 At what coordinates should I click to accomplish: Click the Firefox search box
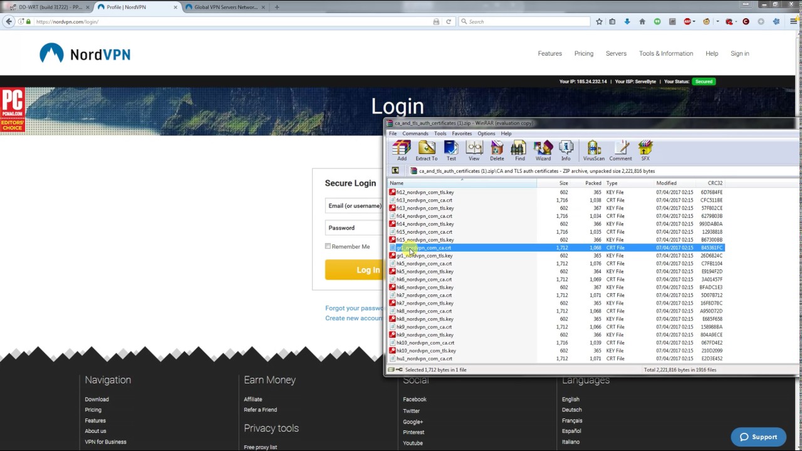click(525, 21)
